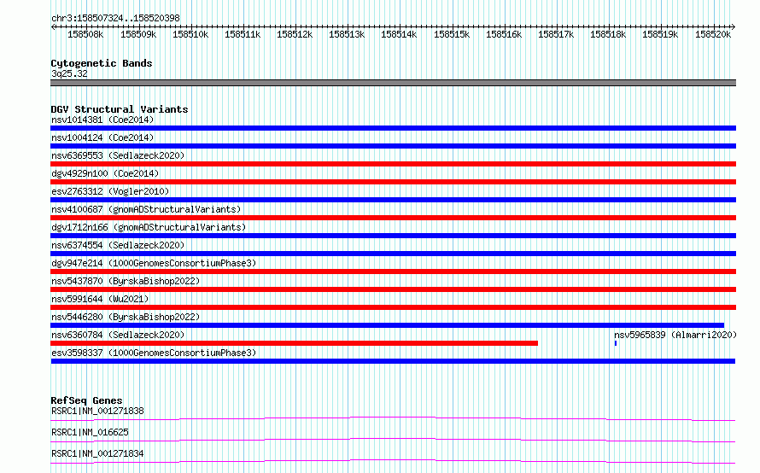Open variant nsv4100687 (gnomADStructuralVariants) label
Viewport: 760px width, 473px height.
tap(146, 209)
